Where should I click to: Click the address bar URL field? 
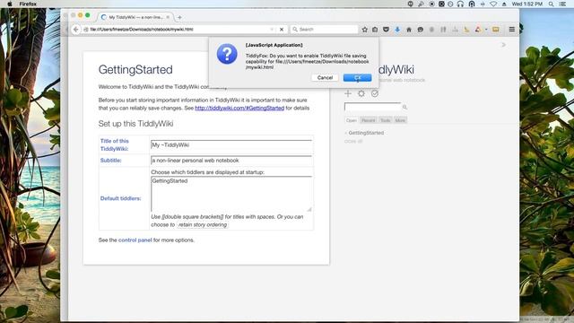[178, 30]
